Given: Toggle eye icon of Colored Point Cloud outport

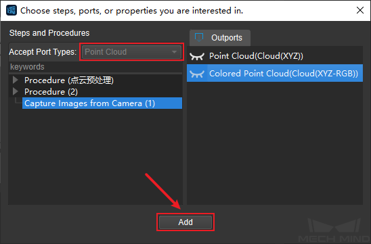Looking at the screenshot, I should click(x=197, y=74).
